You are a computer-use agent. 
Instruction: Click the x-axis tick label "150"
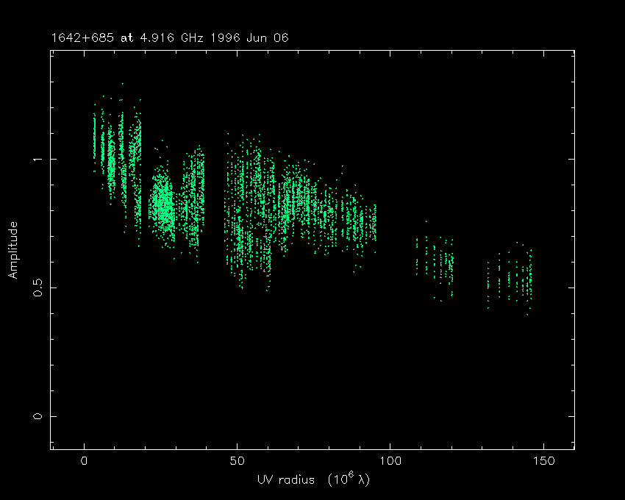coord(543,461)
